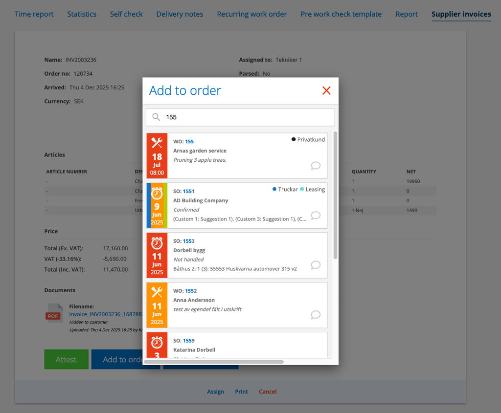This screenshot has height=413, width=501.
Task: Open comments bubble for Dorbell bygg order
Action: (x=316, y=265)
